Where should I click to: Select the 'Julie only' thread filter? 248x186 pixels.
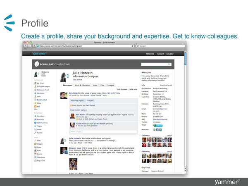pyautogui.click(x=133, y=89)
